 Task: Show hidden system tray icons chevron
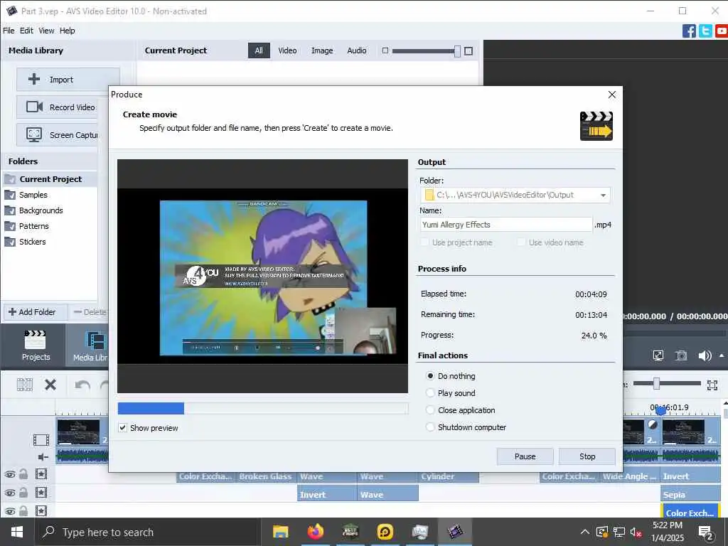click(585, 532)
